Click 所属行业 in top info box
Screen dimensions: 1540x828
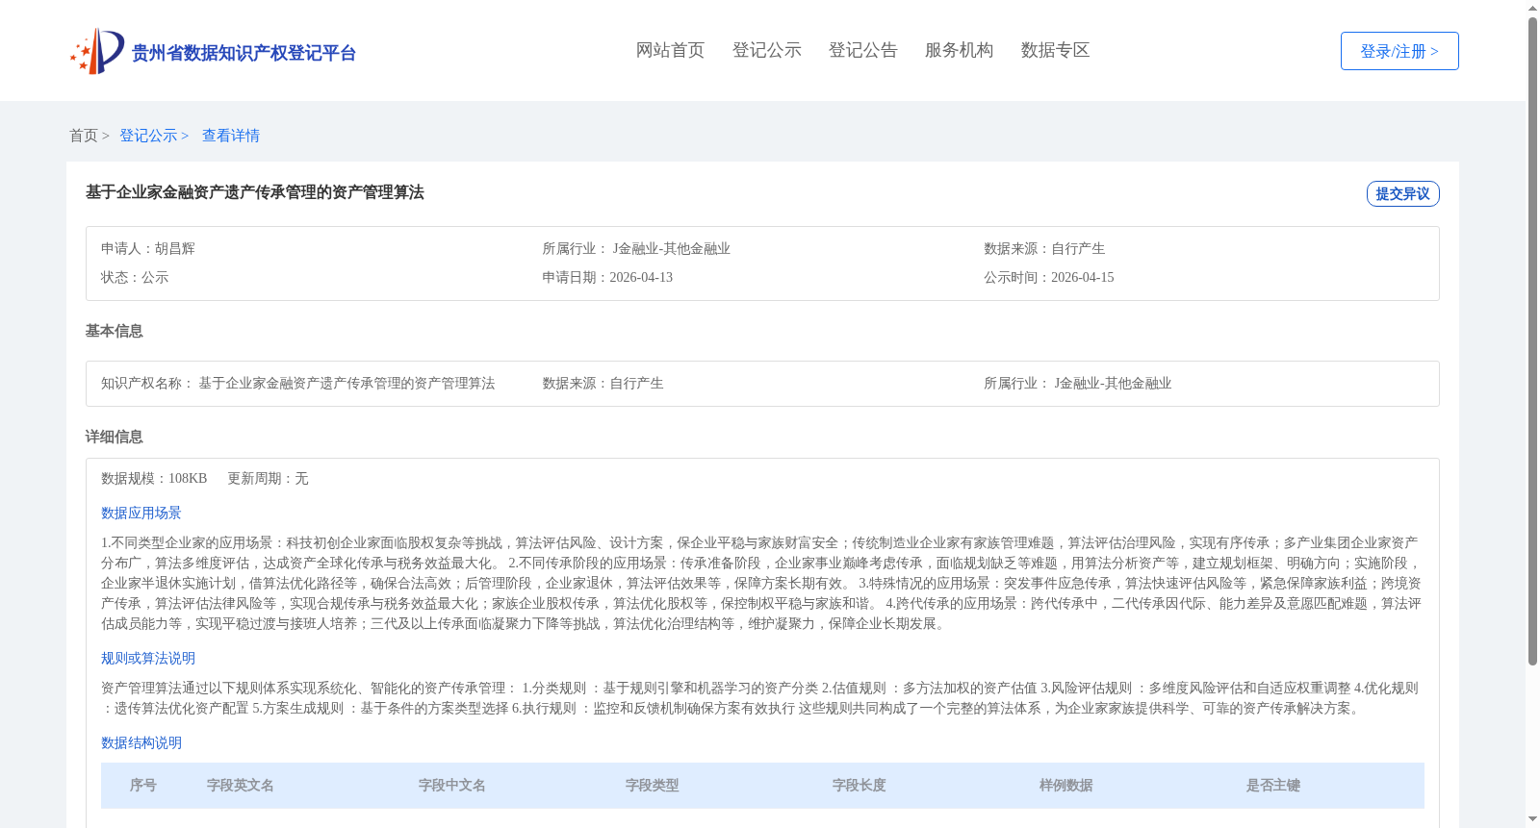[x=636, y=248]
